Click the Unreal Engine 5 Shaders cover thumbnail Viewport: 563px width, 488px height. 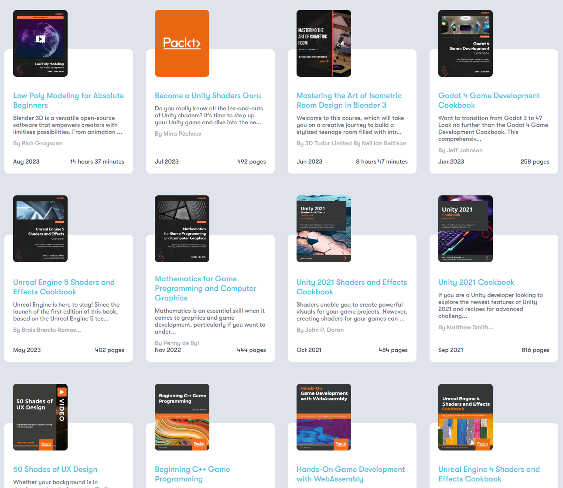point(40,229)
